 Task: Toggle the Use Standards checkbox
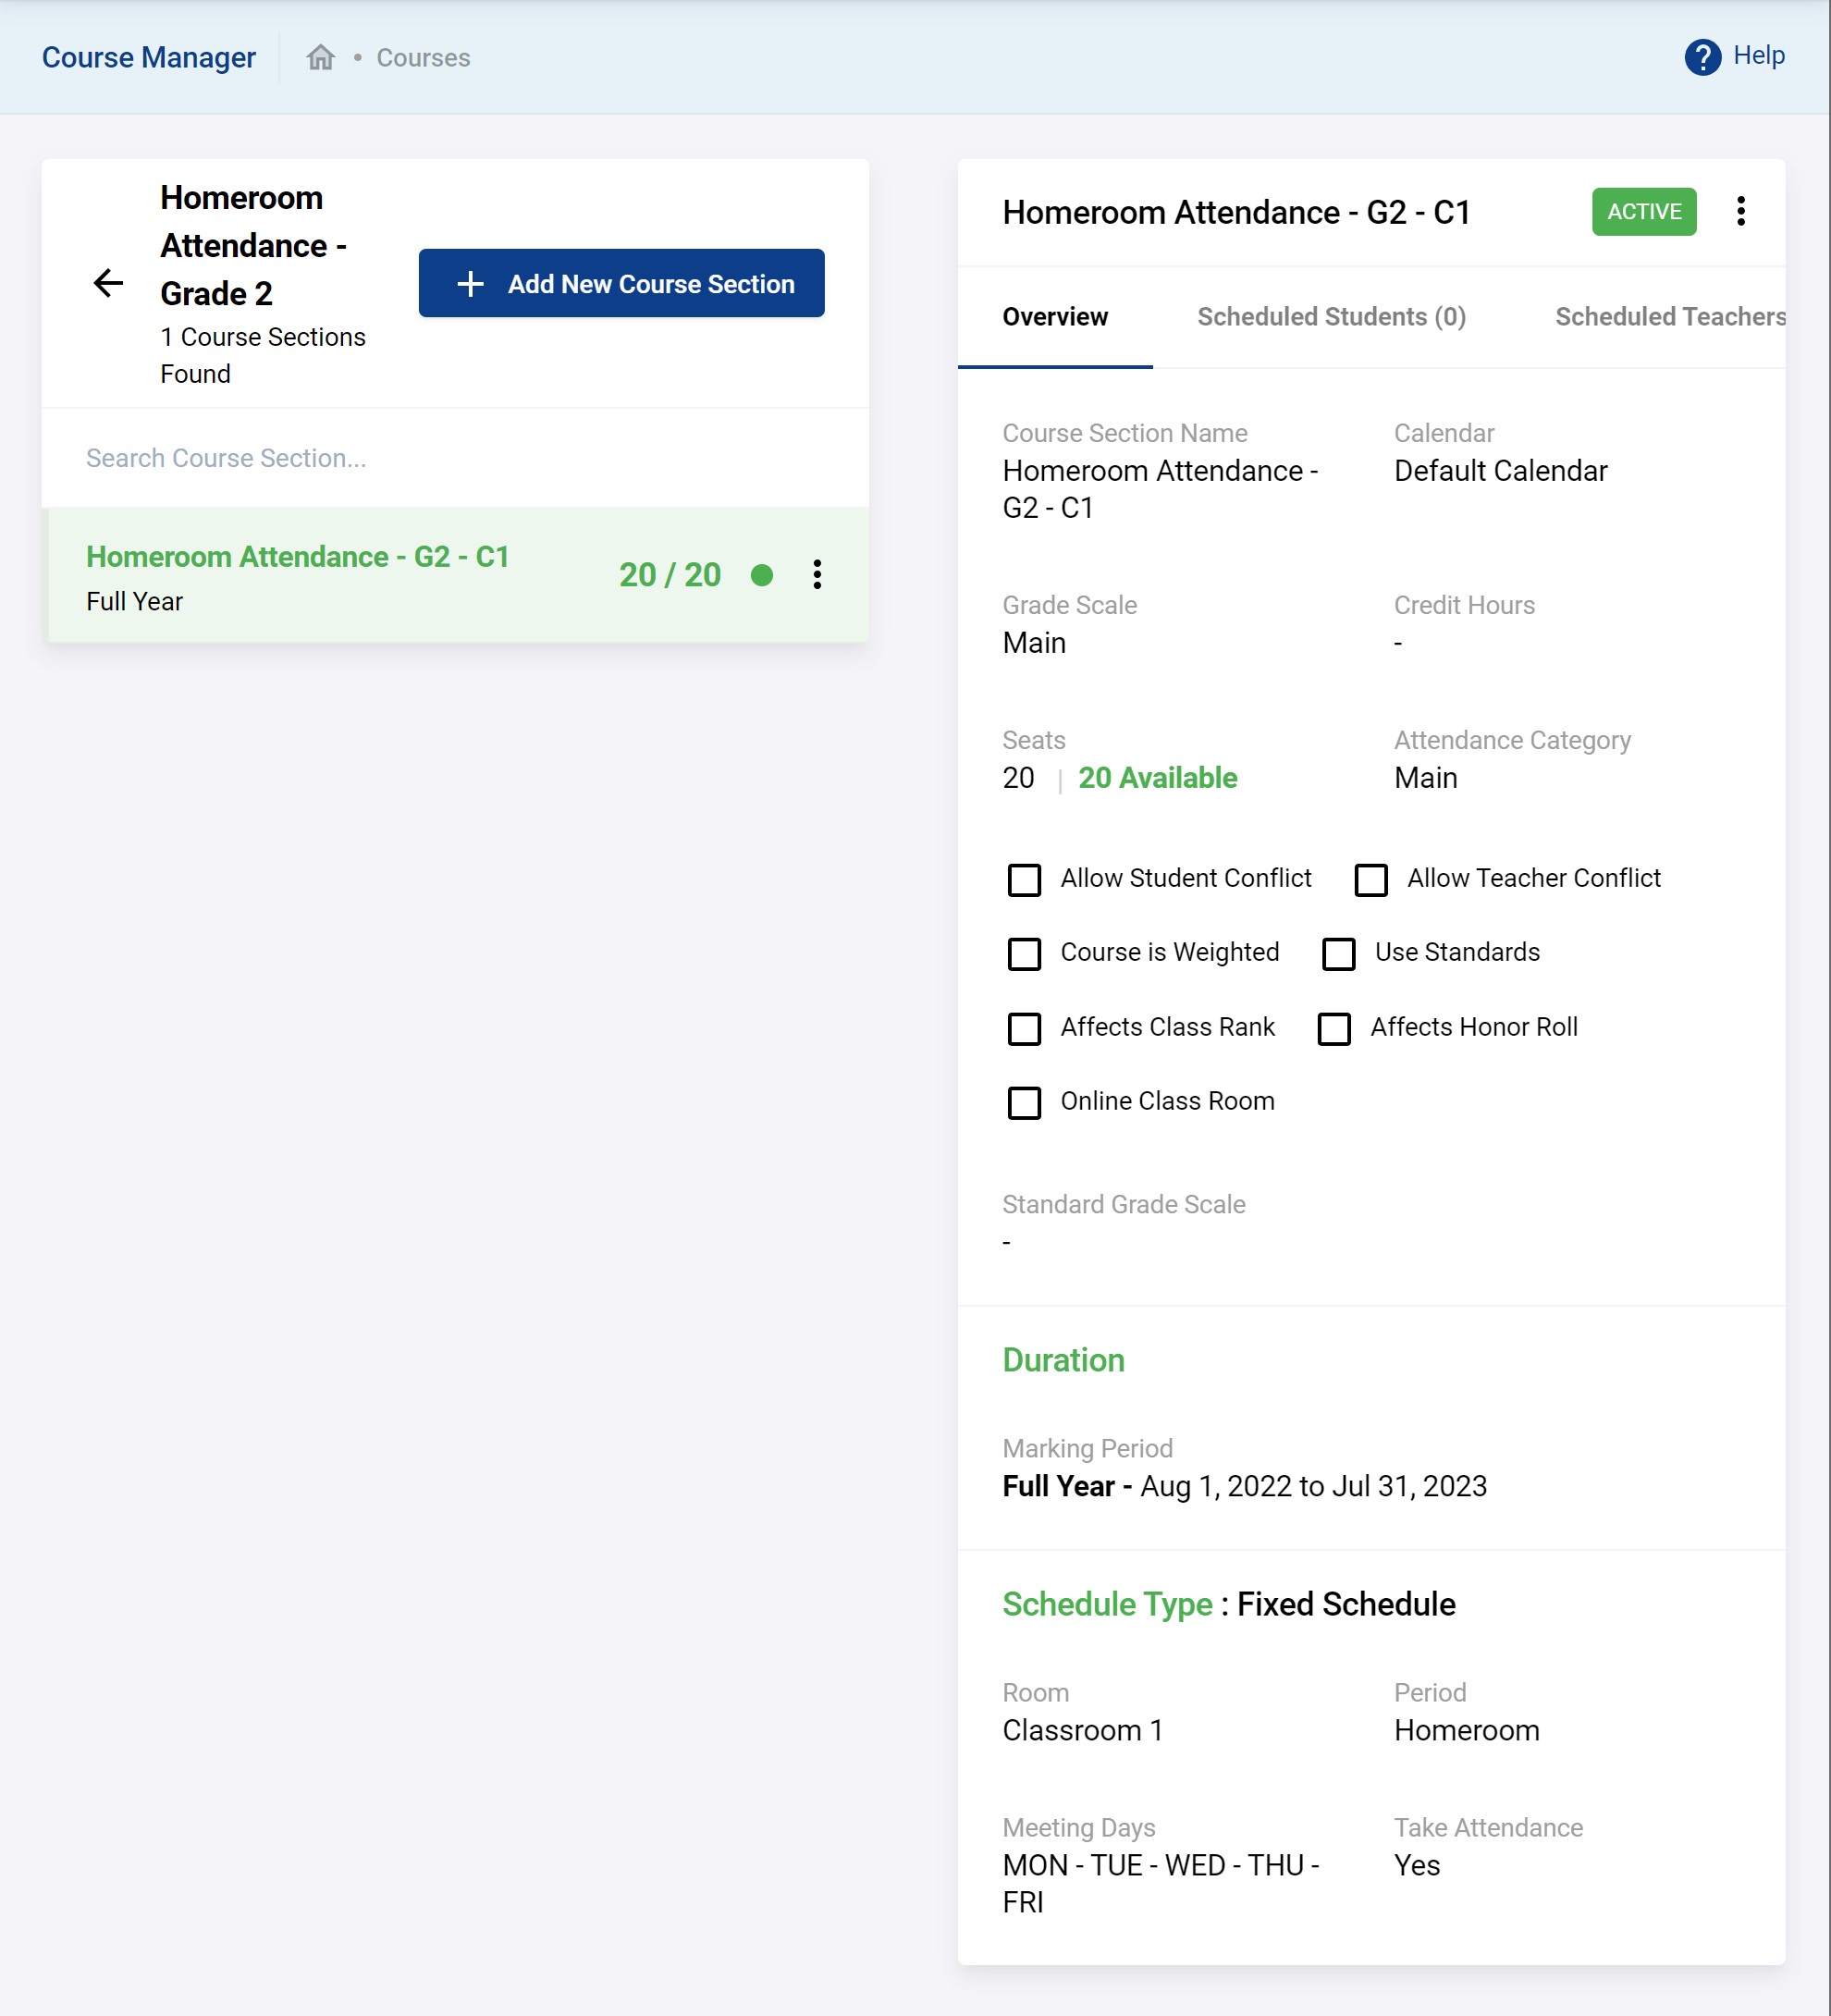1338,954
